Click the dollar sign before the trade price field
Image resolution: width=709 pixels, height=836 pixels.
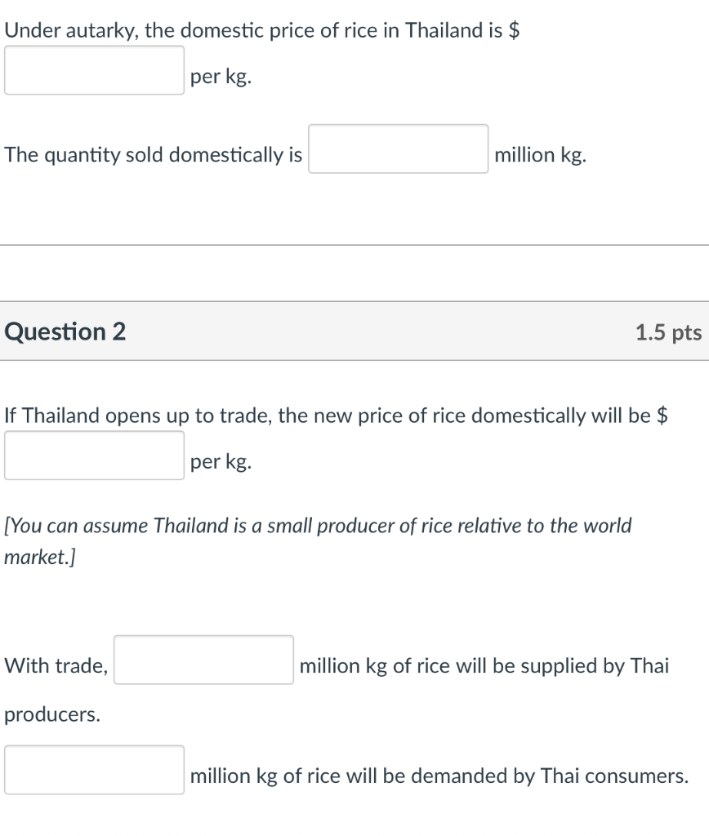[x=663, y=415]
